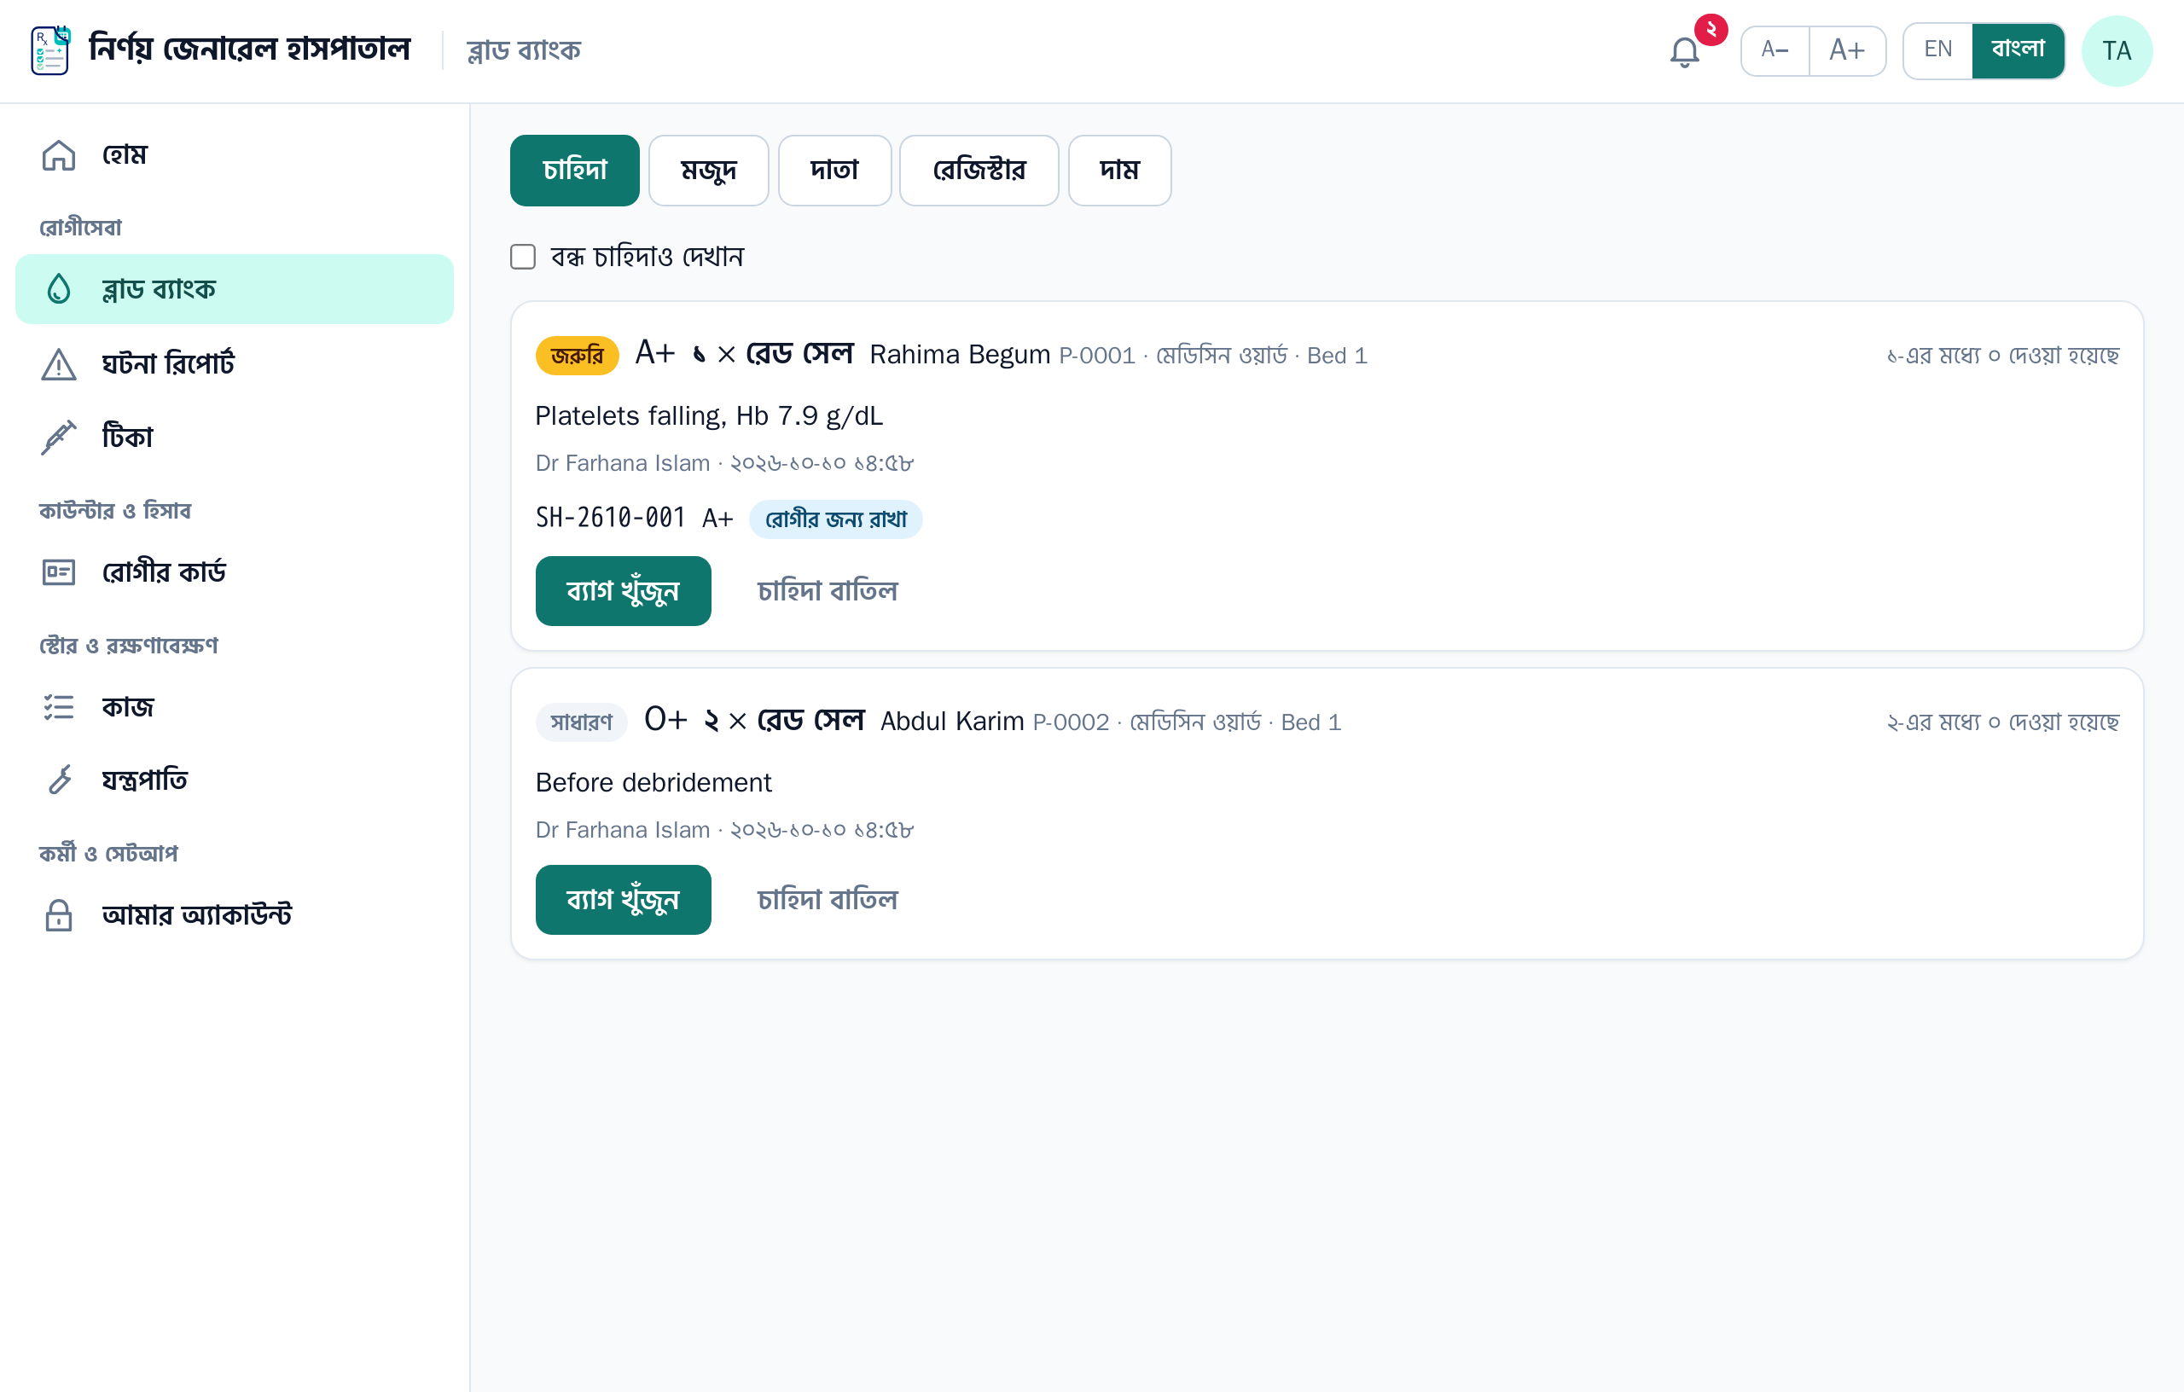Click the note Platelets falling, Hb 7.9 g/dL
Screen dimensions: 2184x1392
708,415
